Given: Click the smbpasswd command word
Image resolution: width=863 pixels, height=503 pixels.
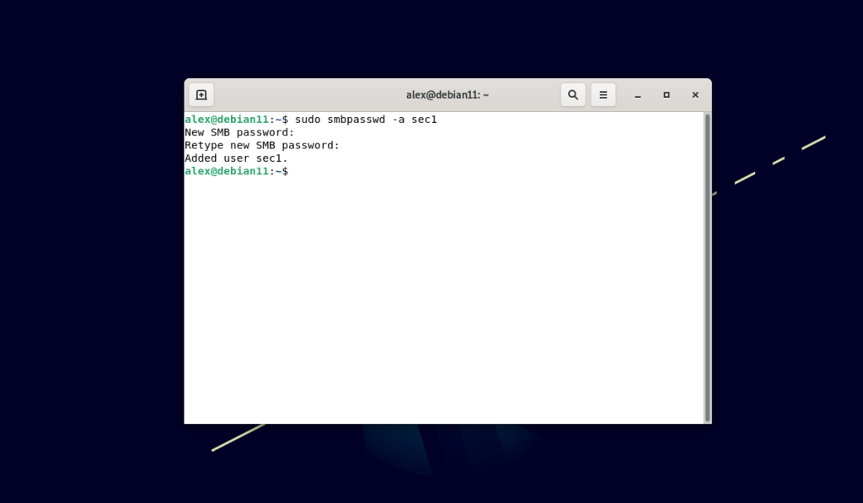Looking at the screenshot, I should point(356,120).
